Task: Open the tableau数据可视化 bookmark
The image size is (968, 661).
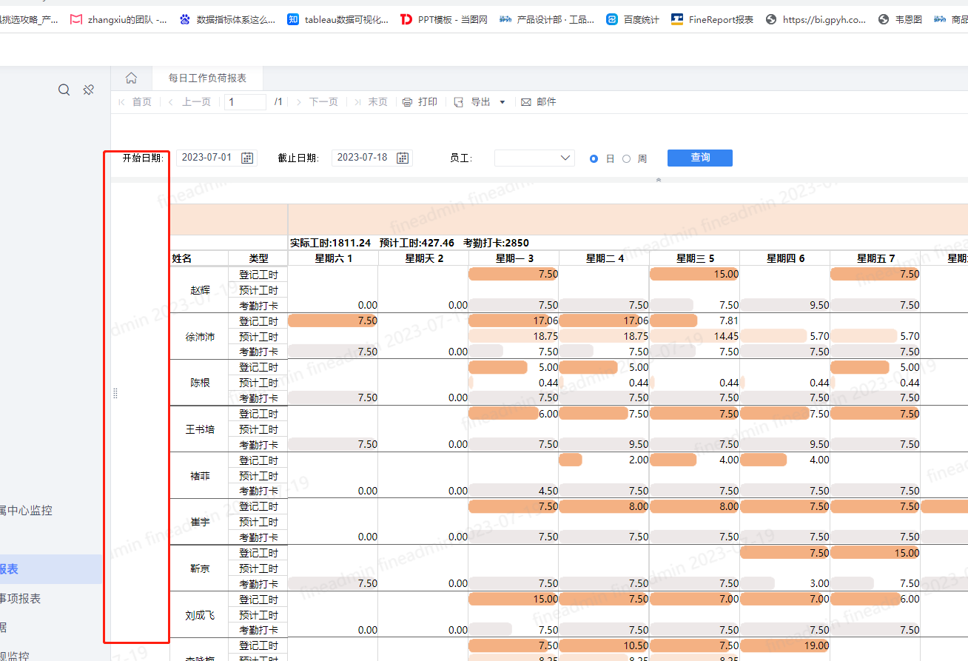Action: pos(337,20)
